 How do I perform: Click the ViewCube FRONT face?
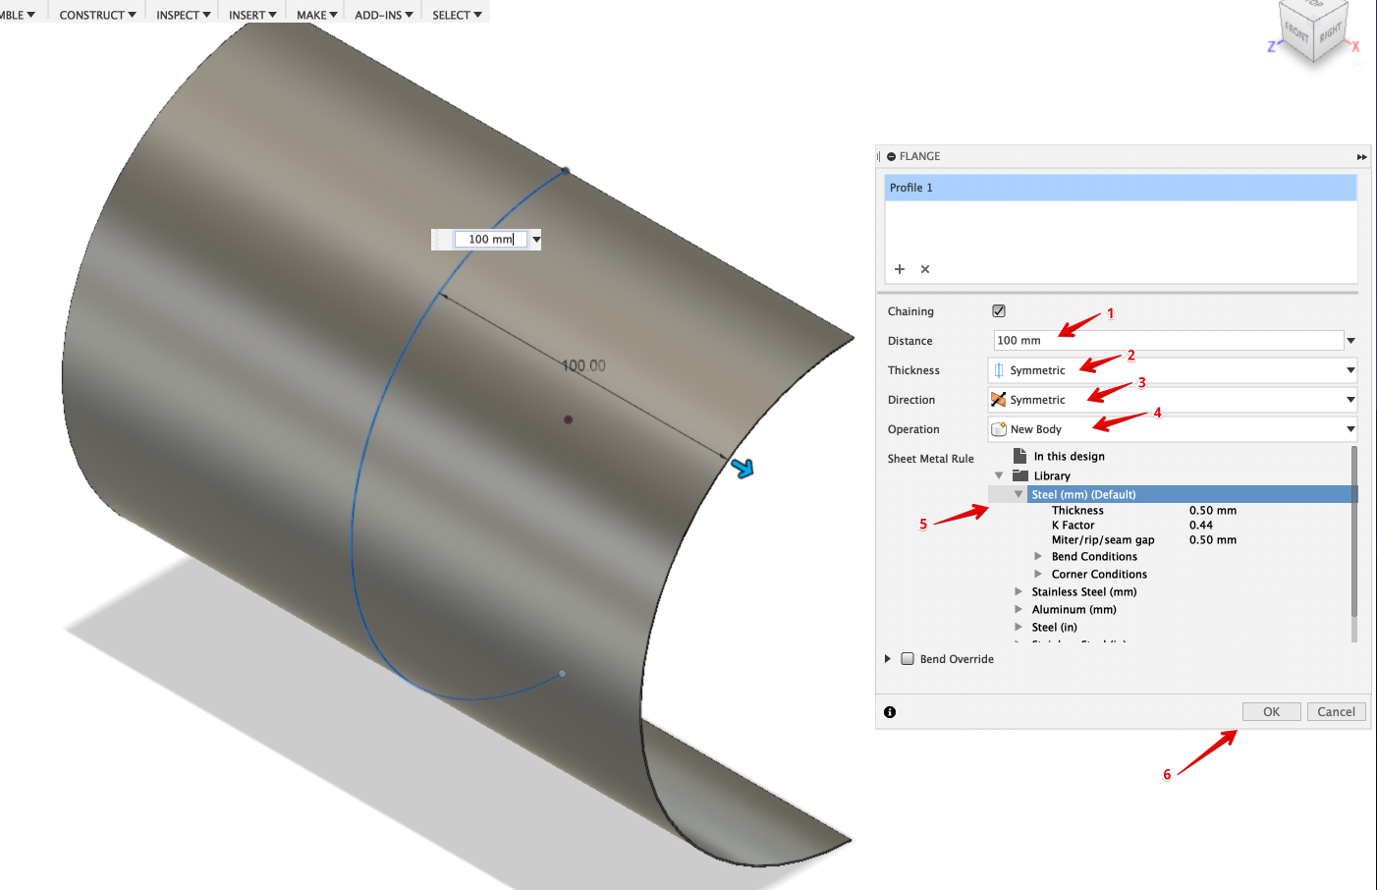click(1296, 32)
